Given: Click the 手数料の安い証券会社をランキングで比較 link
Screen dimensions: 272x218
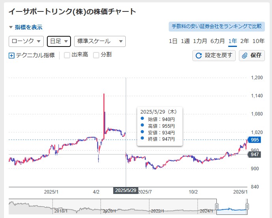Looking at the screenshot, I should click(216, 26).
